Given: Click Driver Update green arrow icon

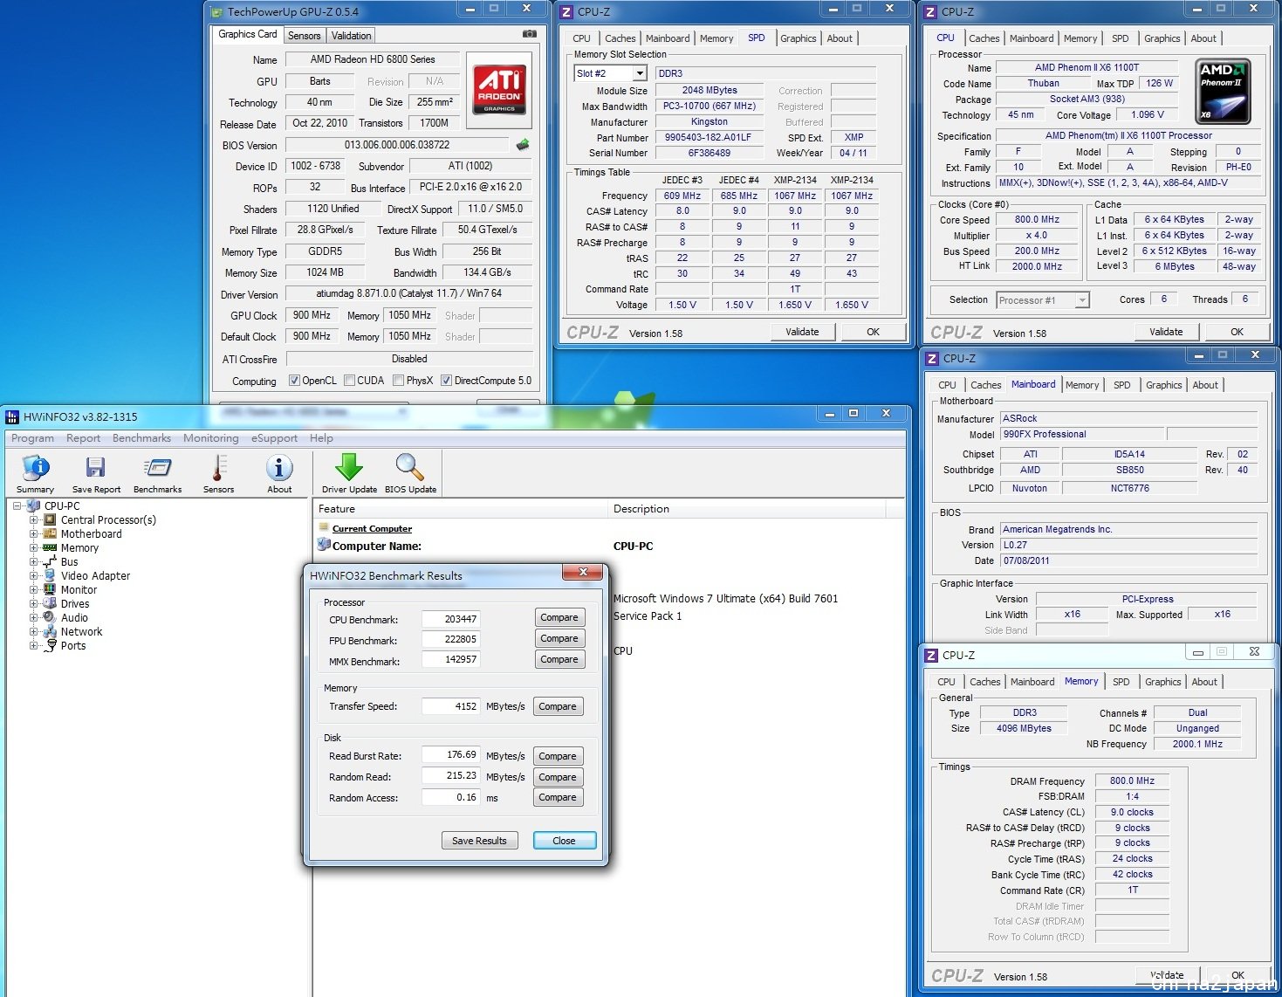Looking at the screenshot, I should (349, 474).
